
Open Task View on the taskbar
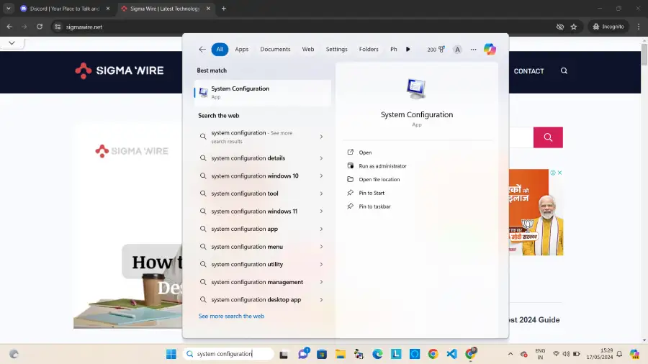coord(284,354)
